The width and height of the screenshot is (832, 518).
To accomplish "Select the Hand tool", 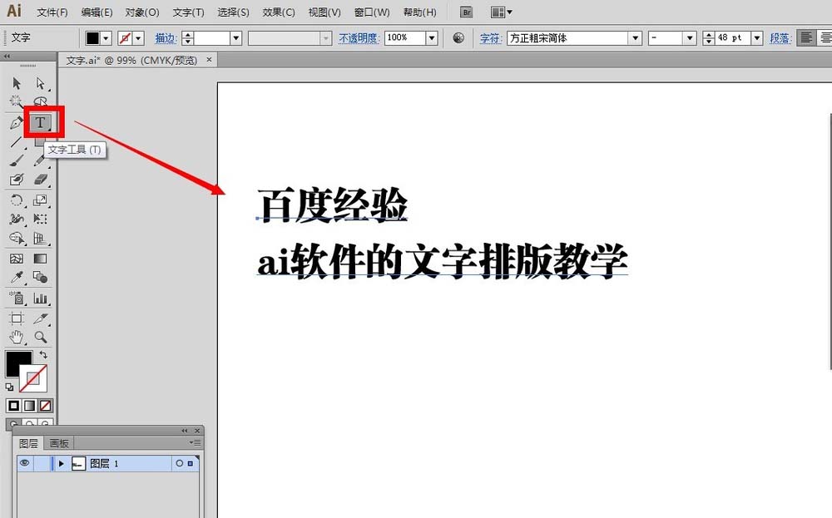I will click(17, 337).
